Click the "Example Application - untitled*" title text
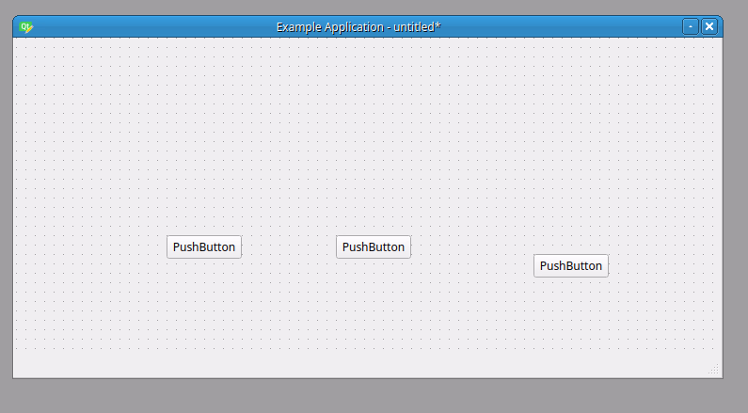The width and height of the screenshot is (748, 413). point(358,26)
